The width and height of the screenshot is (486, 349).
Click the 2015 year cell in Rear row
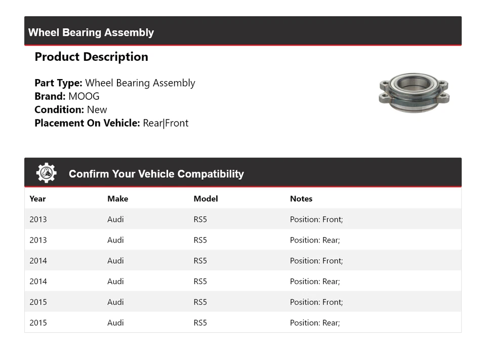pos(38,323)
